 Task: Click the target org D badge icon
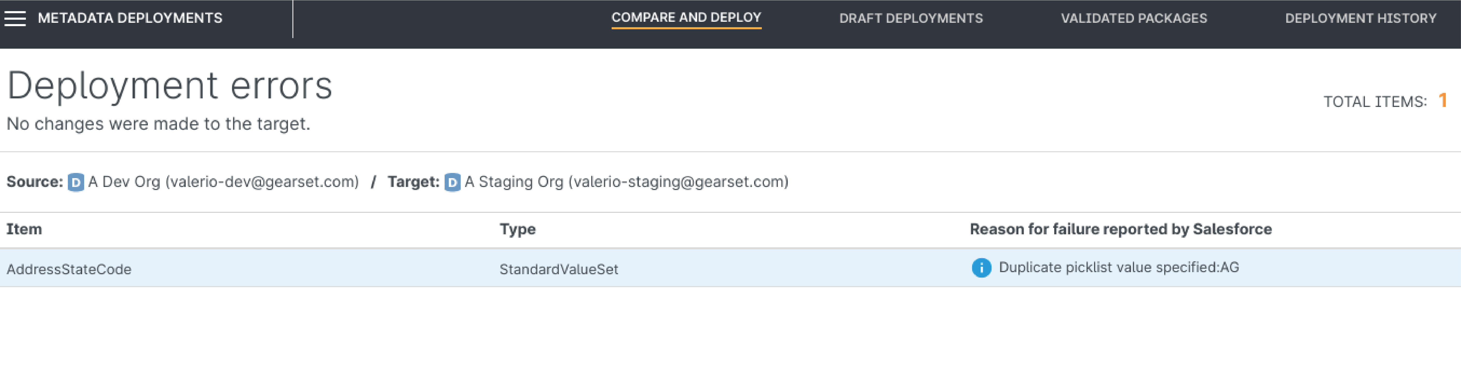coord(452,183)
